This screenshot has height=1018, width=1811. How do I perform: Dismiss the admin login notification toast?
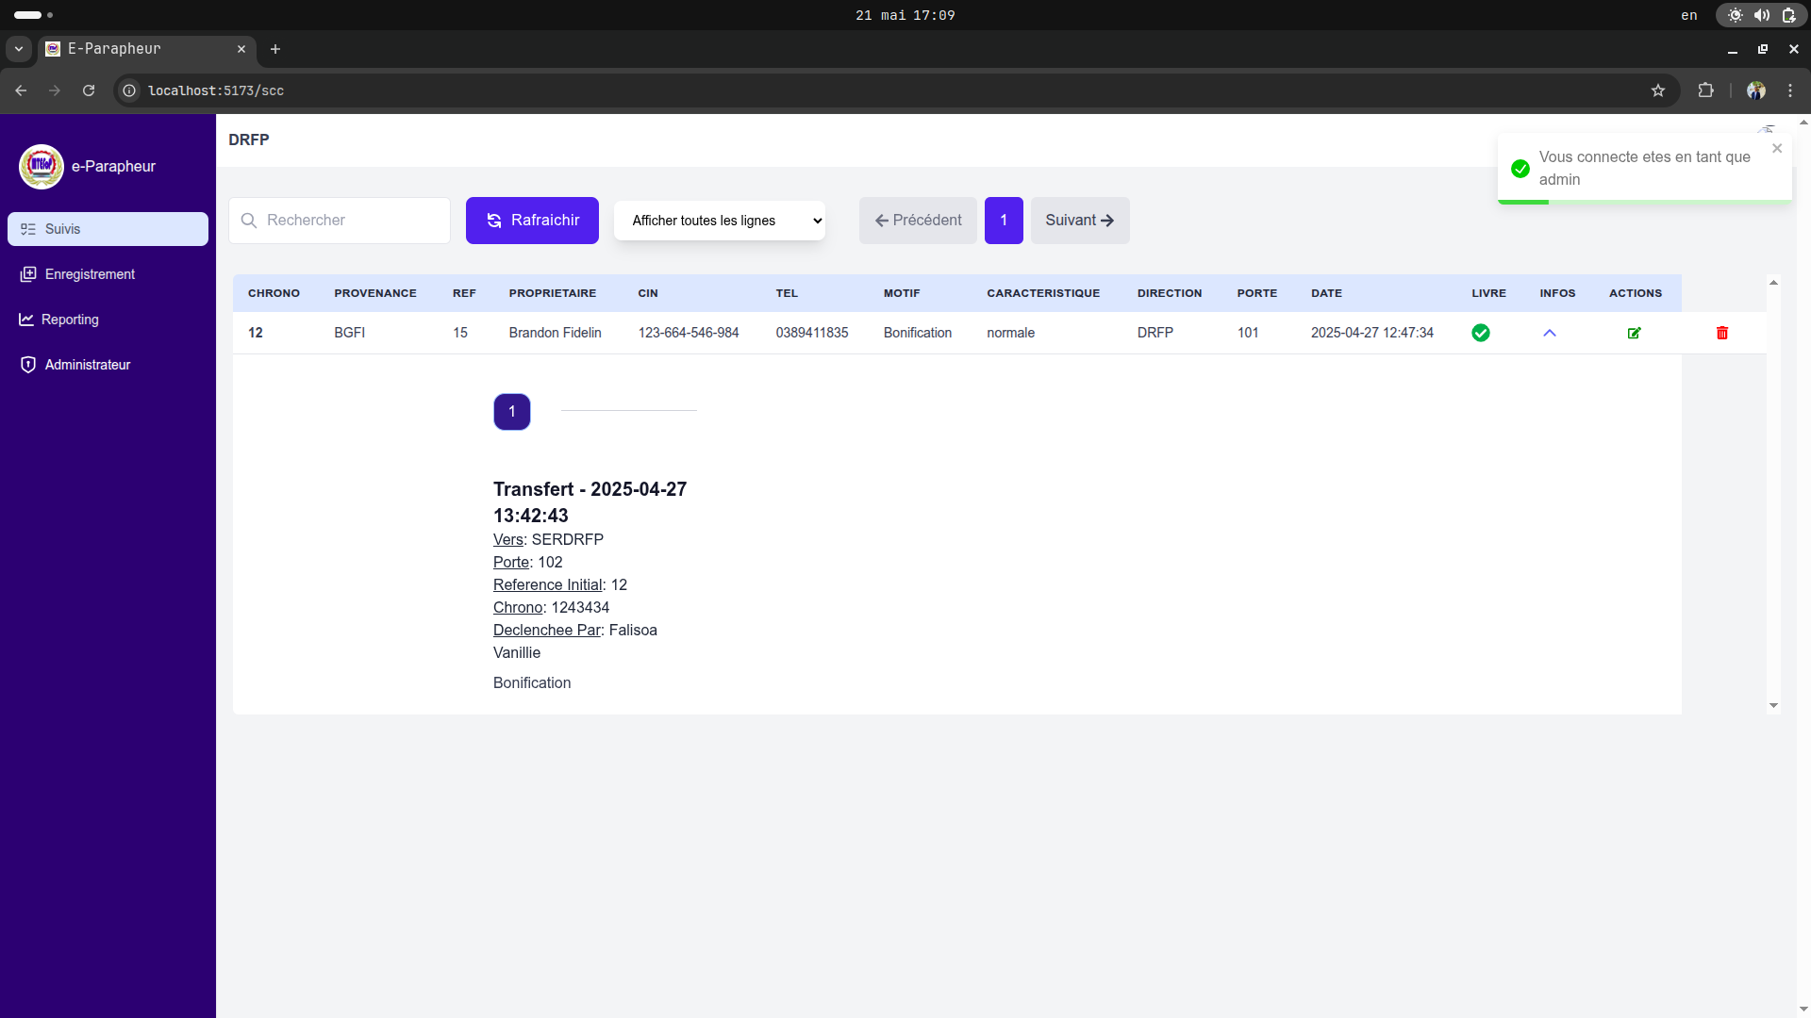click(1777, 149)
